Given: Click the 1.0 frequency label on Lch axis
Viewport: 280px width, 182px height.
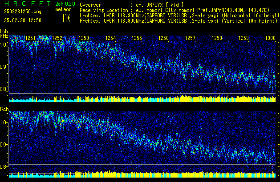Looking at the screenshot, I should point(4,45).
